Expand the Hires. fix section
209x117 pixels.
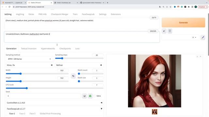(30, 65)
